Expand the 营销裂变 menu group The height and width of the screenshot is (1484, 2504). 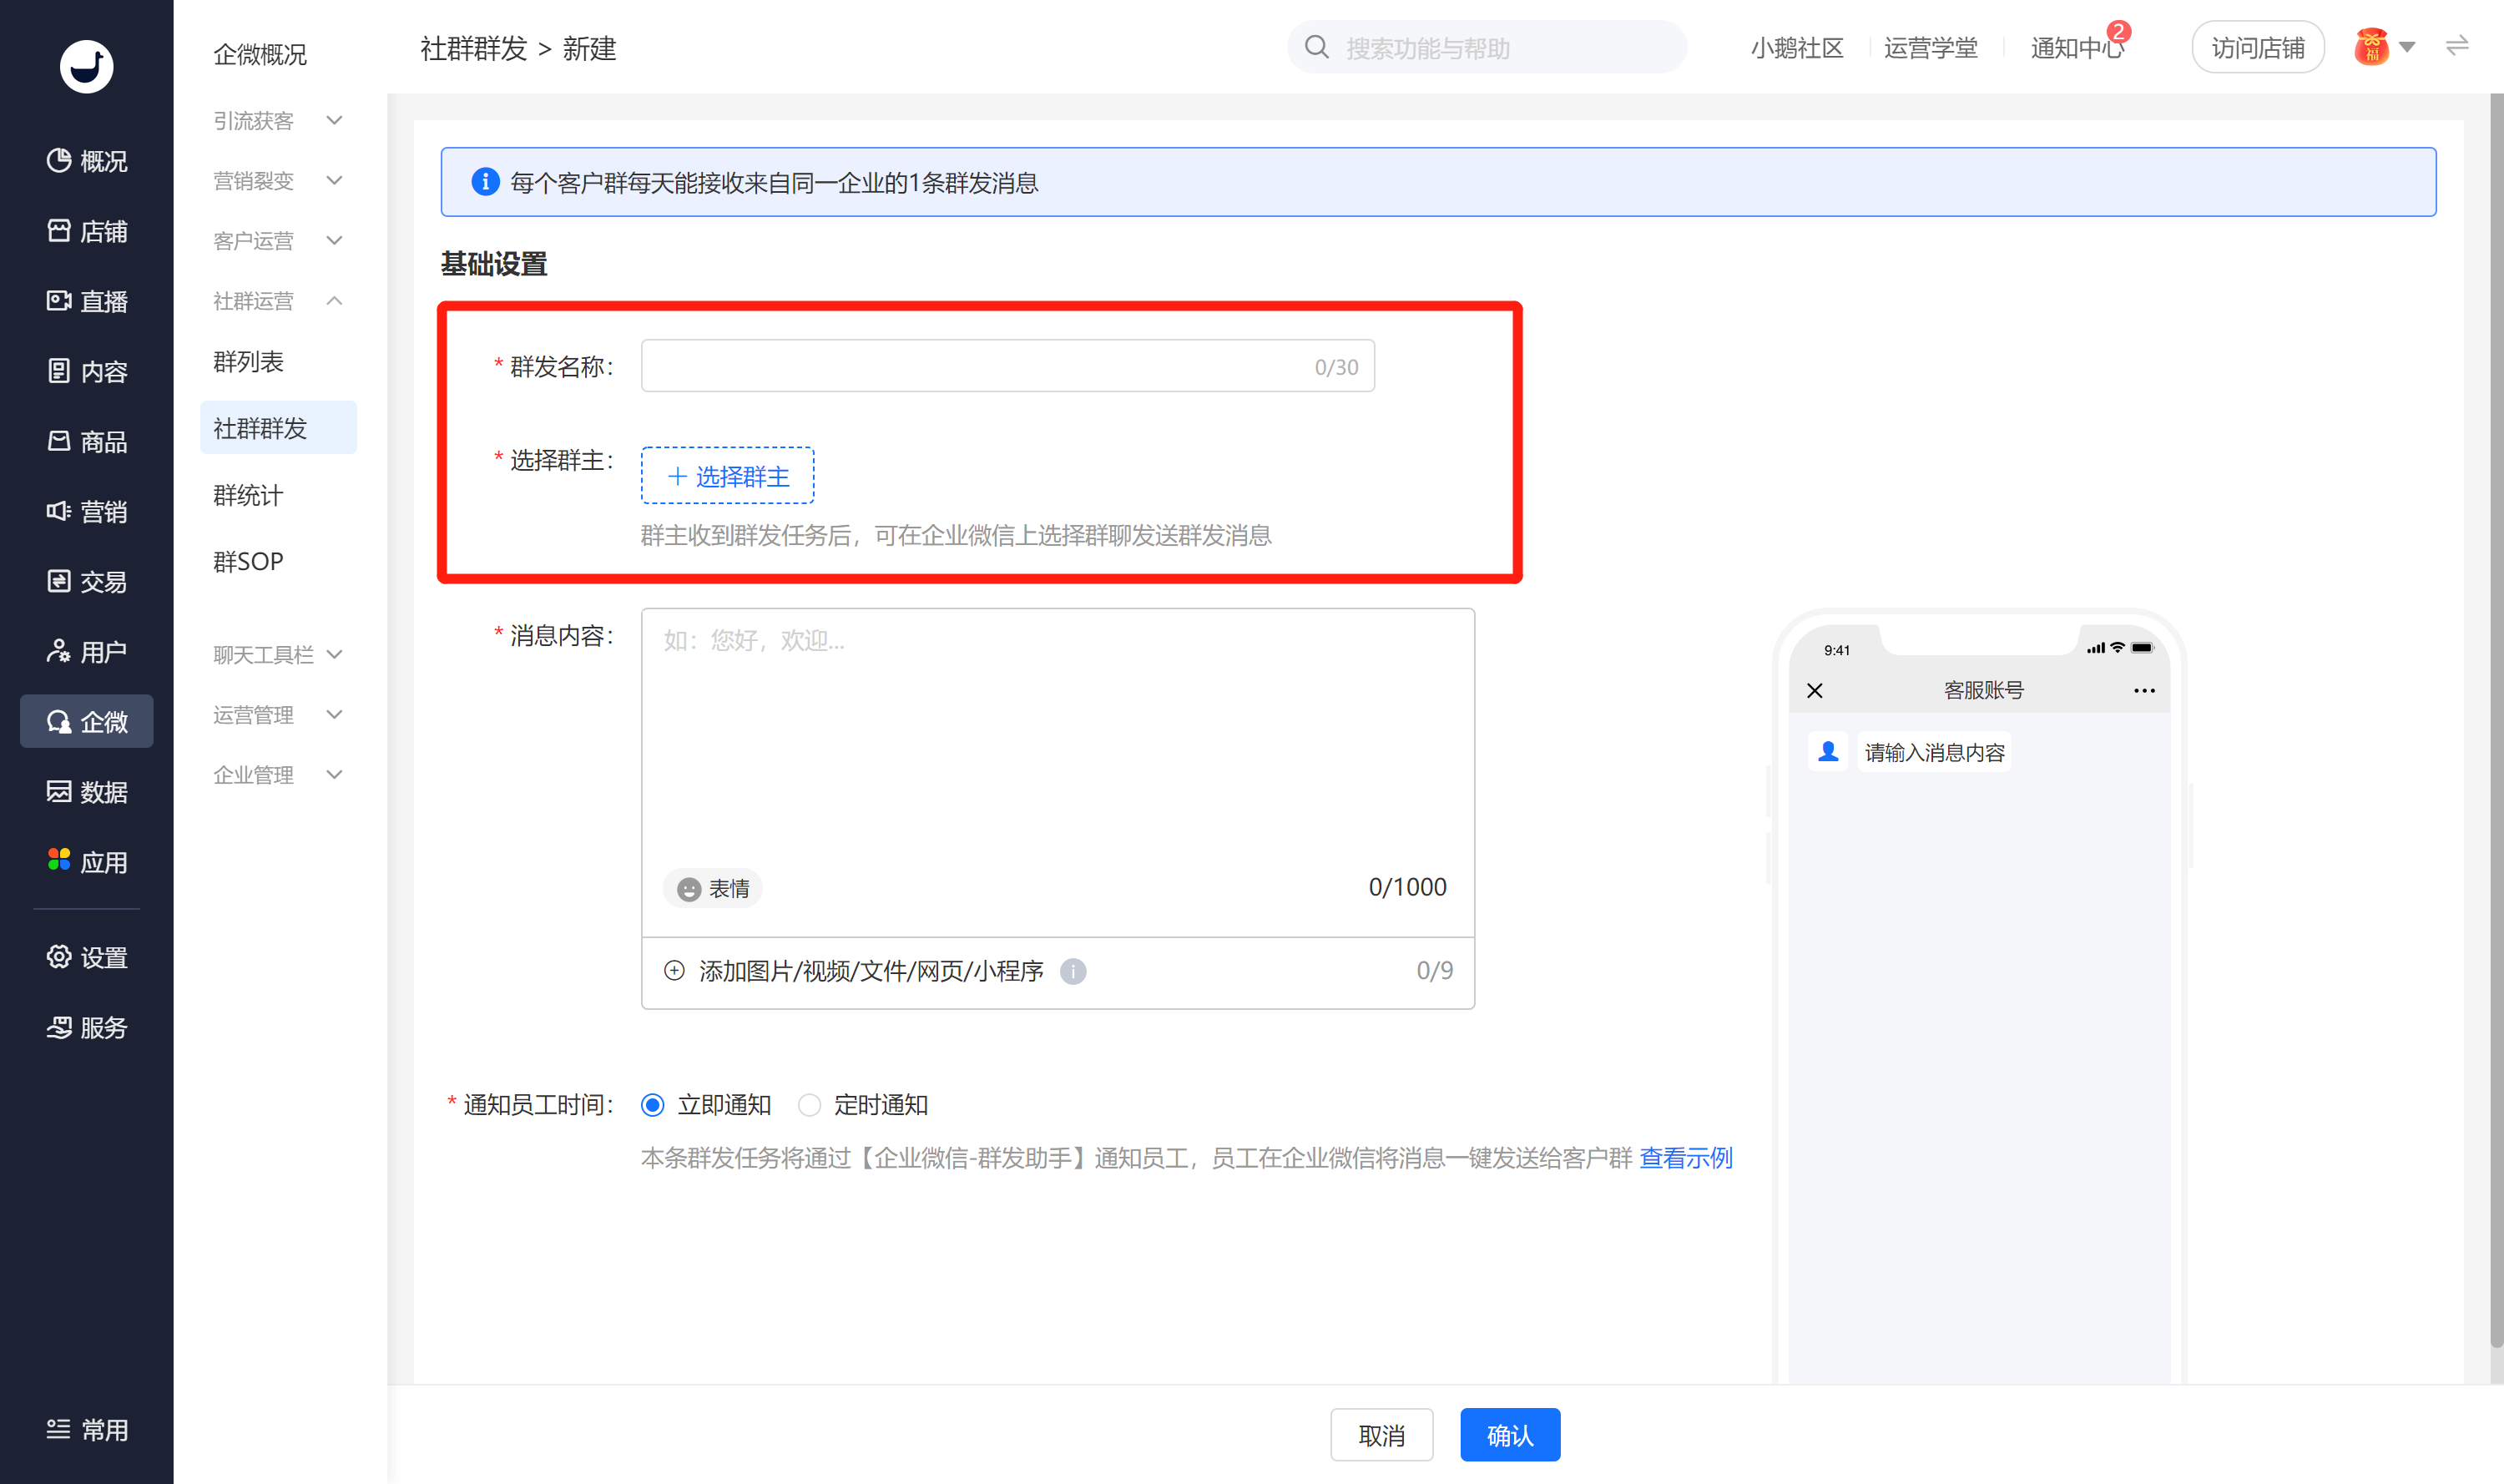(x=278, y=180)
